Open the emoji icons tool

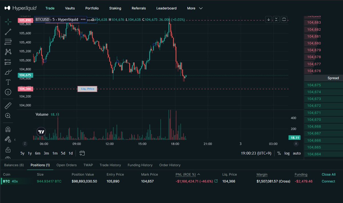point(8,92)
